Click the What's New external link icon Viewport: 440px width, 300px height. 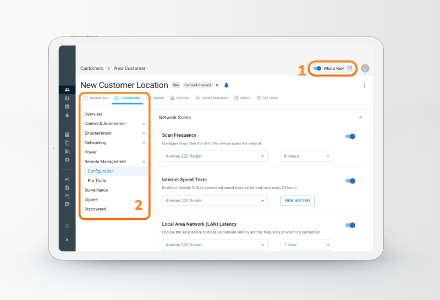click(x=350, y=69)
